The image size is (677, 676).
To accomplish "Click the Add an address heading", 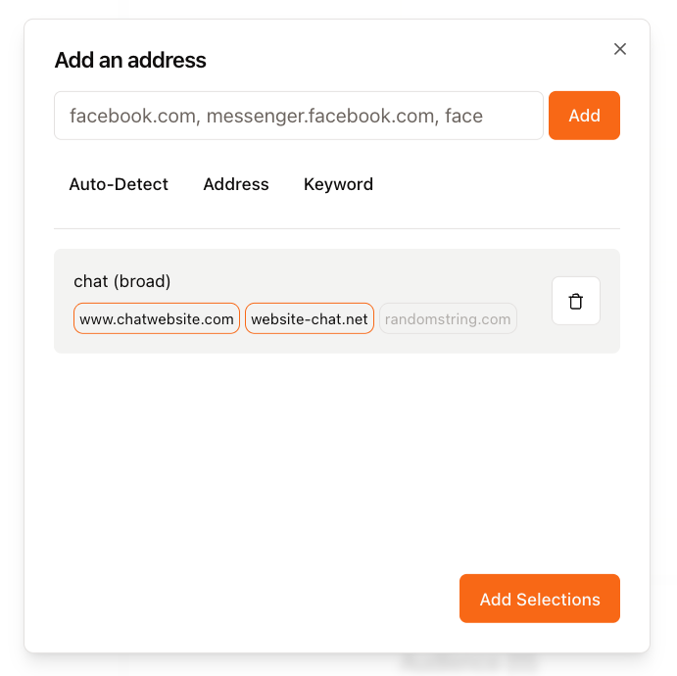I will pyautogui.click(x=130, y=61).
